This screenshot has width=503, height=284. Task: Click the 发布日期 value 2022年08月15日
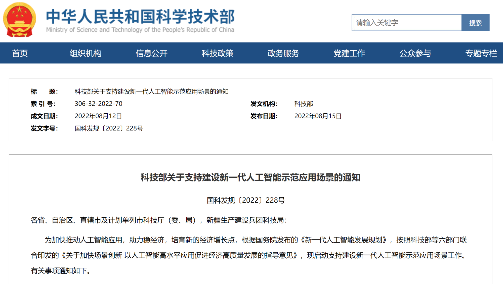pyautogui.click(x=318, y=116)
